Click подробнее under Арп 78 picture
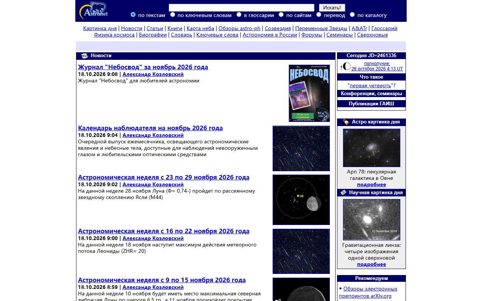 pos(372,185)
